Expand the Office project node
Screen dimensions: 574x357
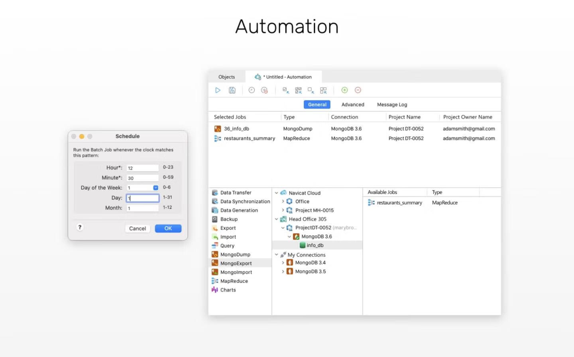283,201
